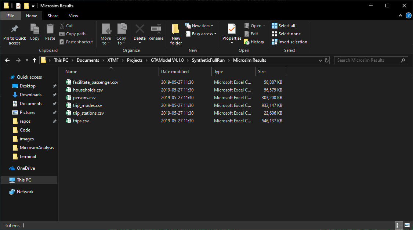
Task: Click Invert selection
Action: click(x=290, y=42)
